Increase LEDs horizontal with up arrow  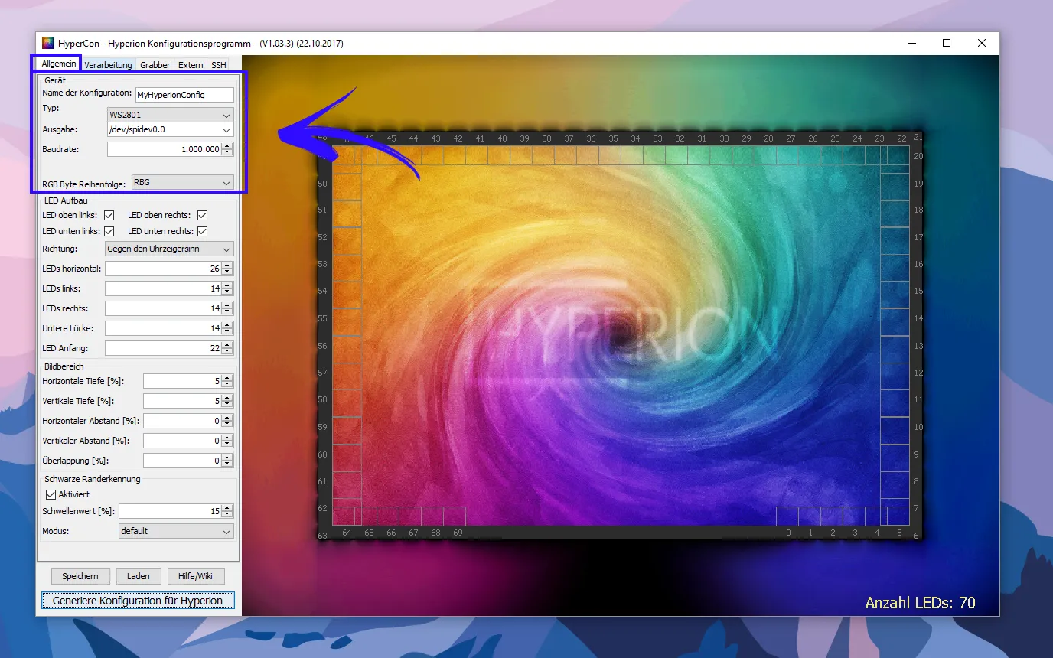click(227, 265)
